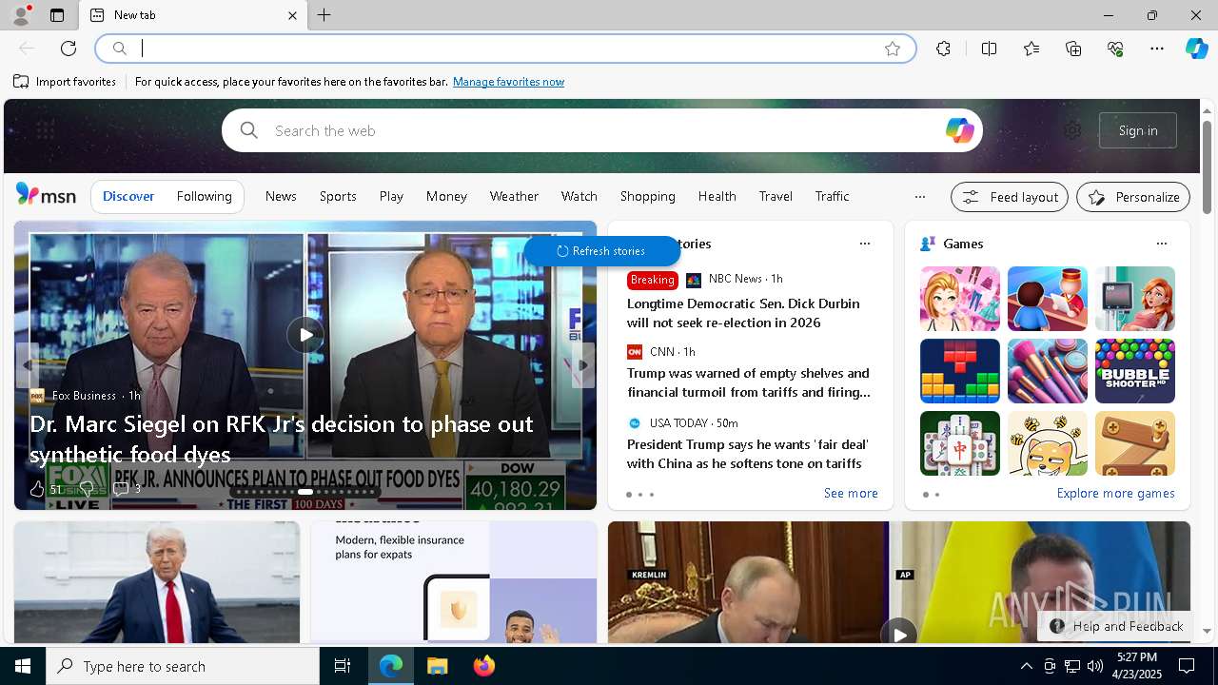
Task: Click the browser address bar
Action: point(505,49)
